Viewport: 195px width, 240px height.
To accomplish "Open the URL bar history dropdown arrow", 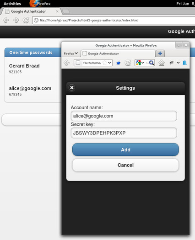I will [x=109, y=63].
